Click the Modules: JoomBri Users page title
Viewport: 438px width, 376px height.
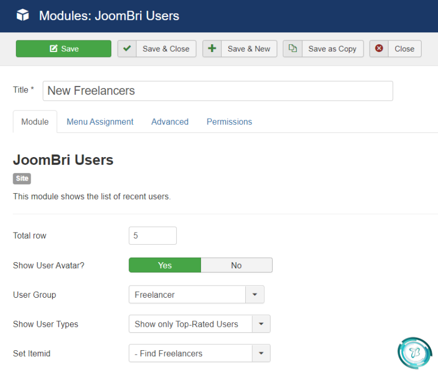[109, 16]
